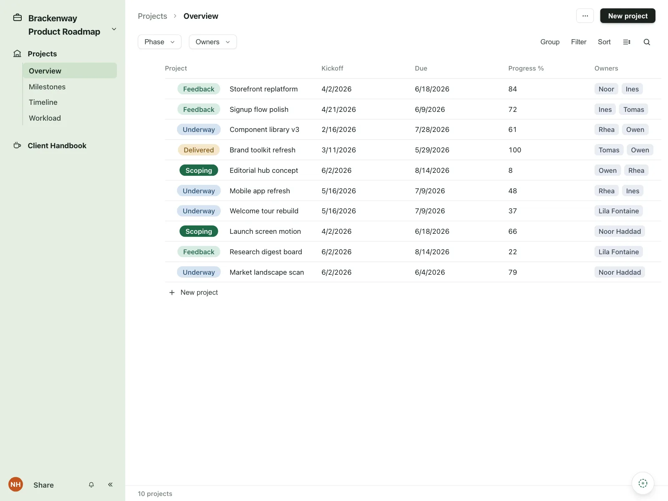This screenshot has width=668, height=501.
Task: Click the Underway tag on Component library v3
Action: (199, 129)
